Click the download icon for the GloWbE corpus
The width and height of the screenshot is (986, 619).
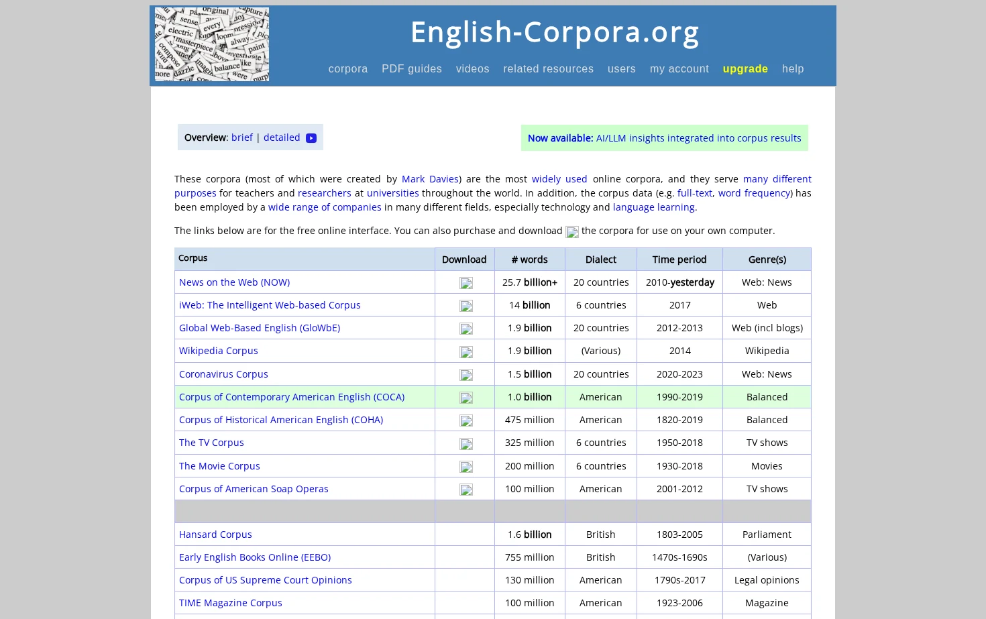[465, 329]
